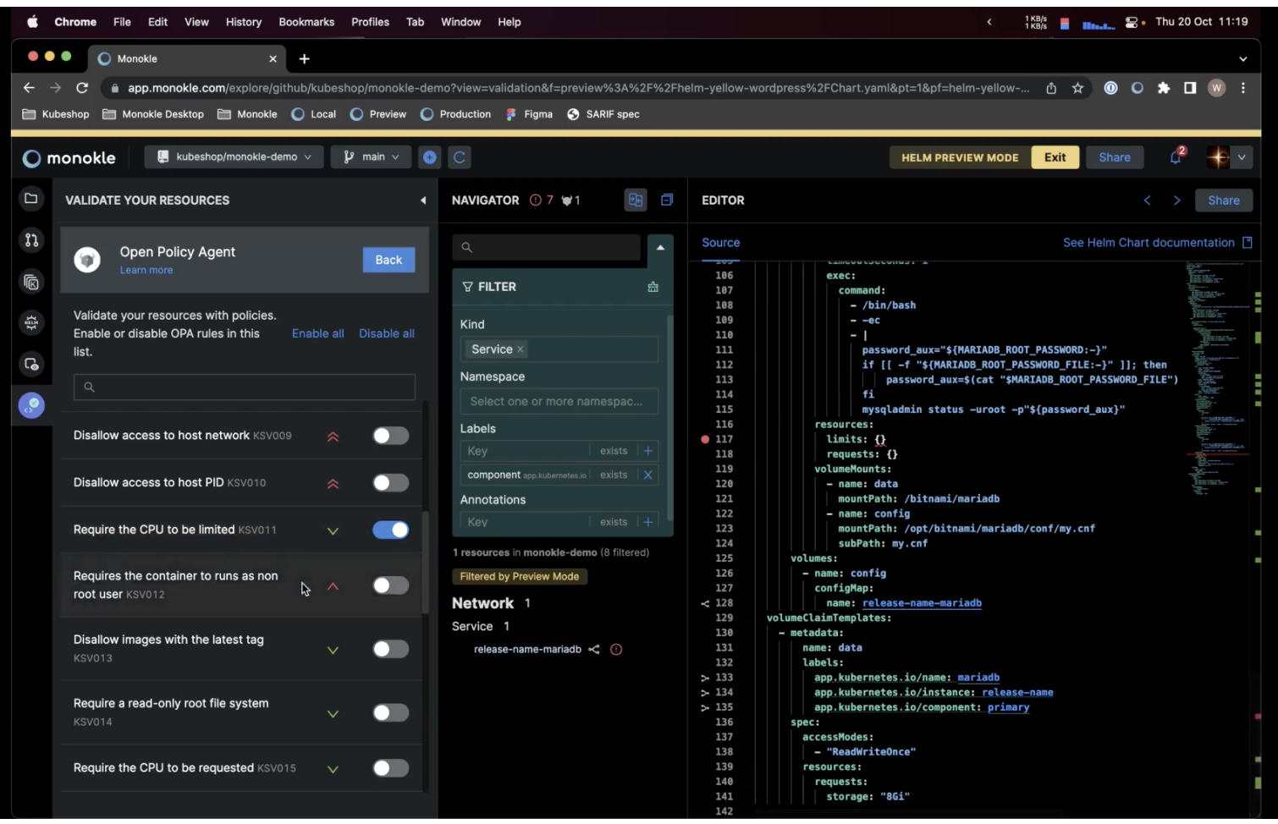Click the navigator collapse-all icon
This screenshot has height=824, width=1278.
click(x=667, y=201)
